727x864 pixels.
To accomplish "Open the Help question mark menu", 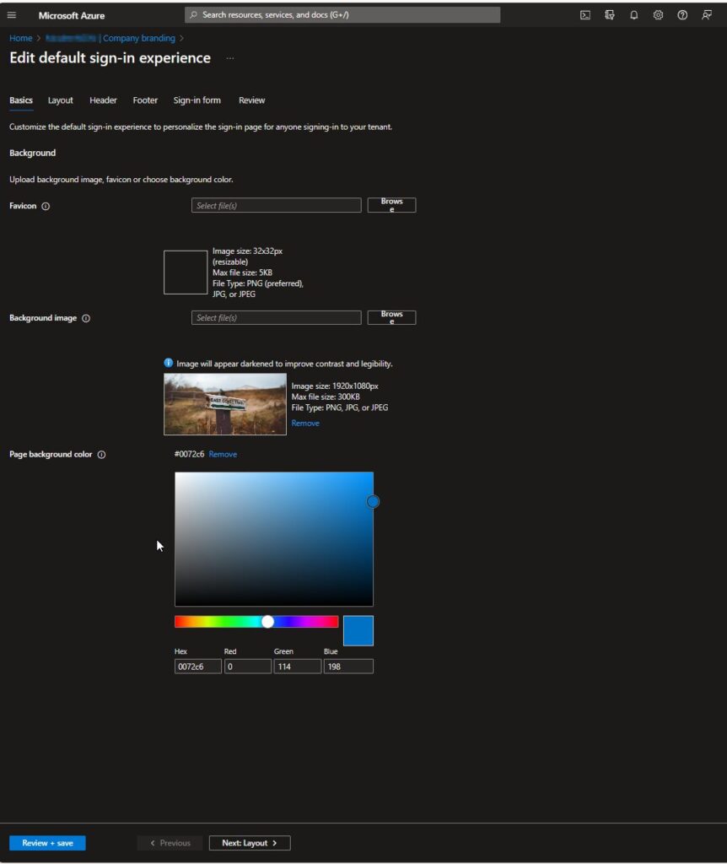I will (681, 15).
